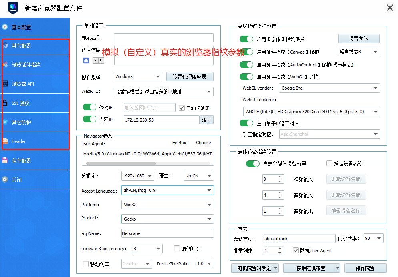Toggle the 自动检测IP checkbox
Viewport: 398px width, 277px height.
coord(182,107)
